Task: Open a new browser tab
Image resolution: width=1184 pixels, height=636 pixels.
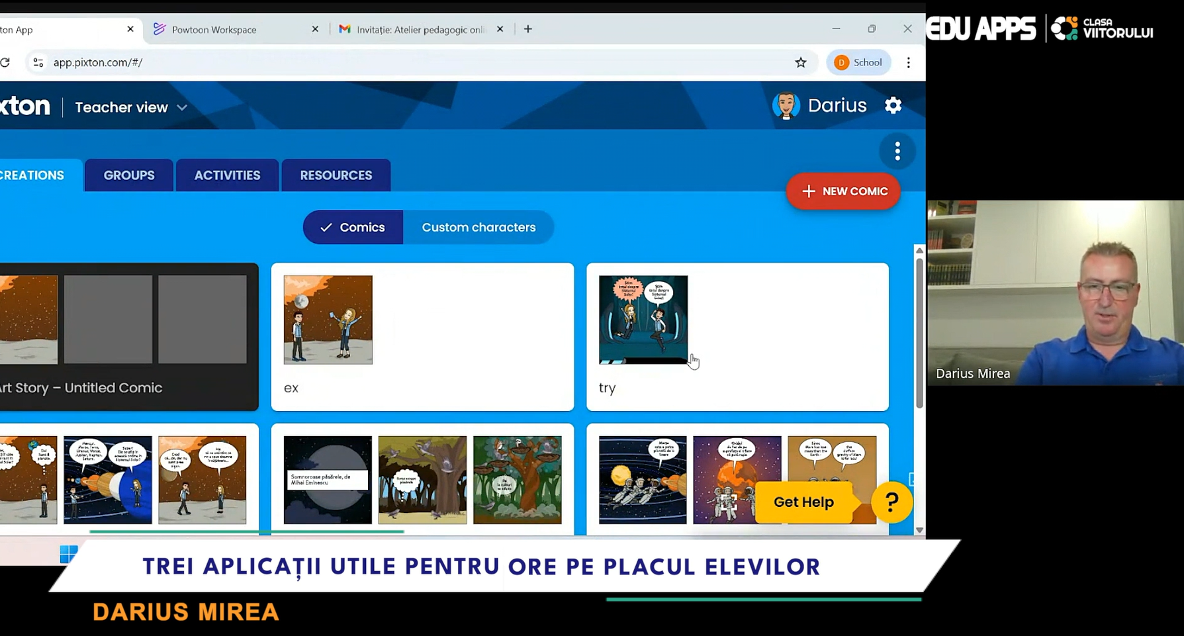Action: [x=528, y=29]
